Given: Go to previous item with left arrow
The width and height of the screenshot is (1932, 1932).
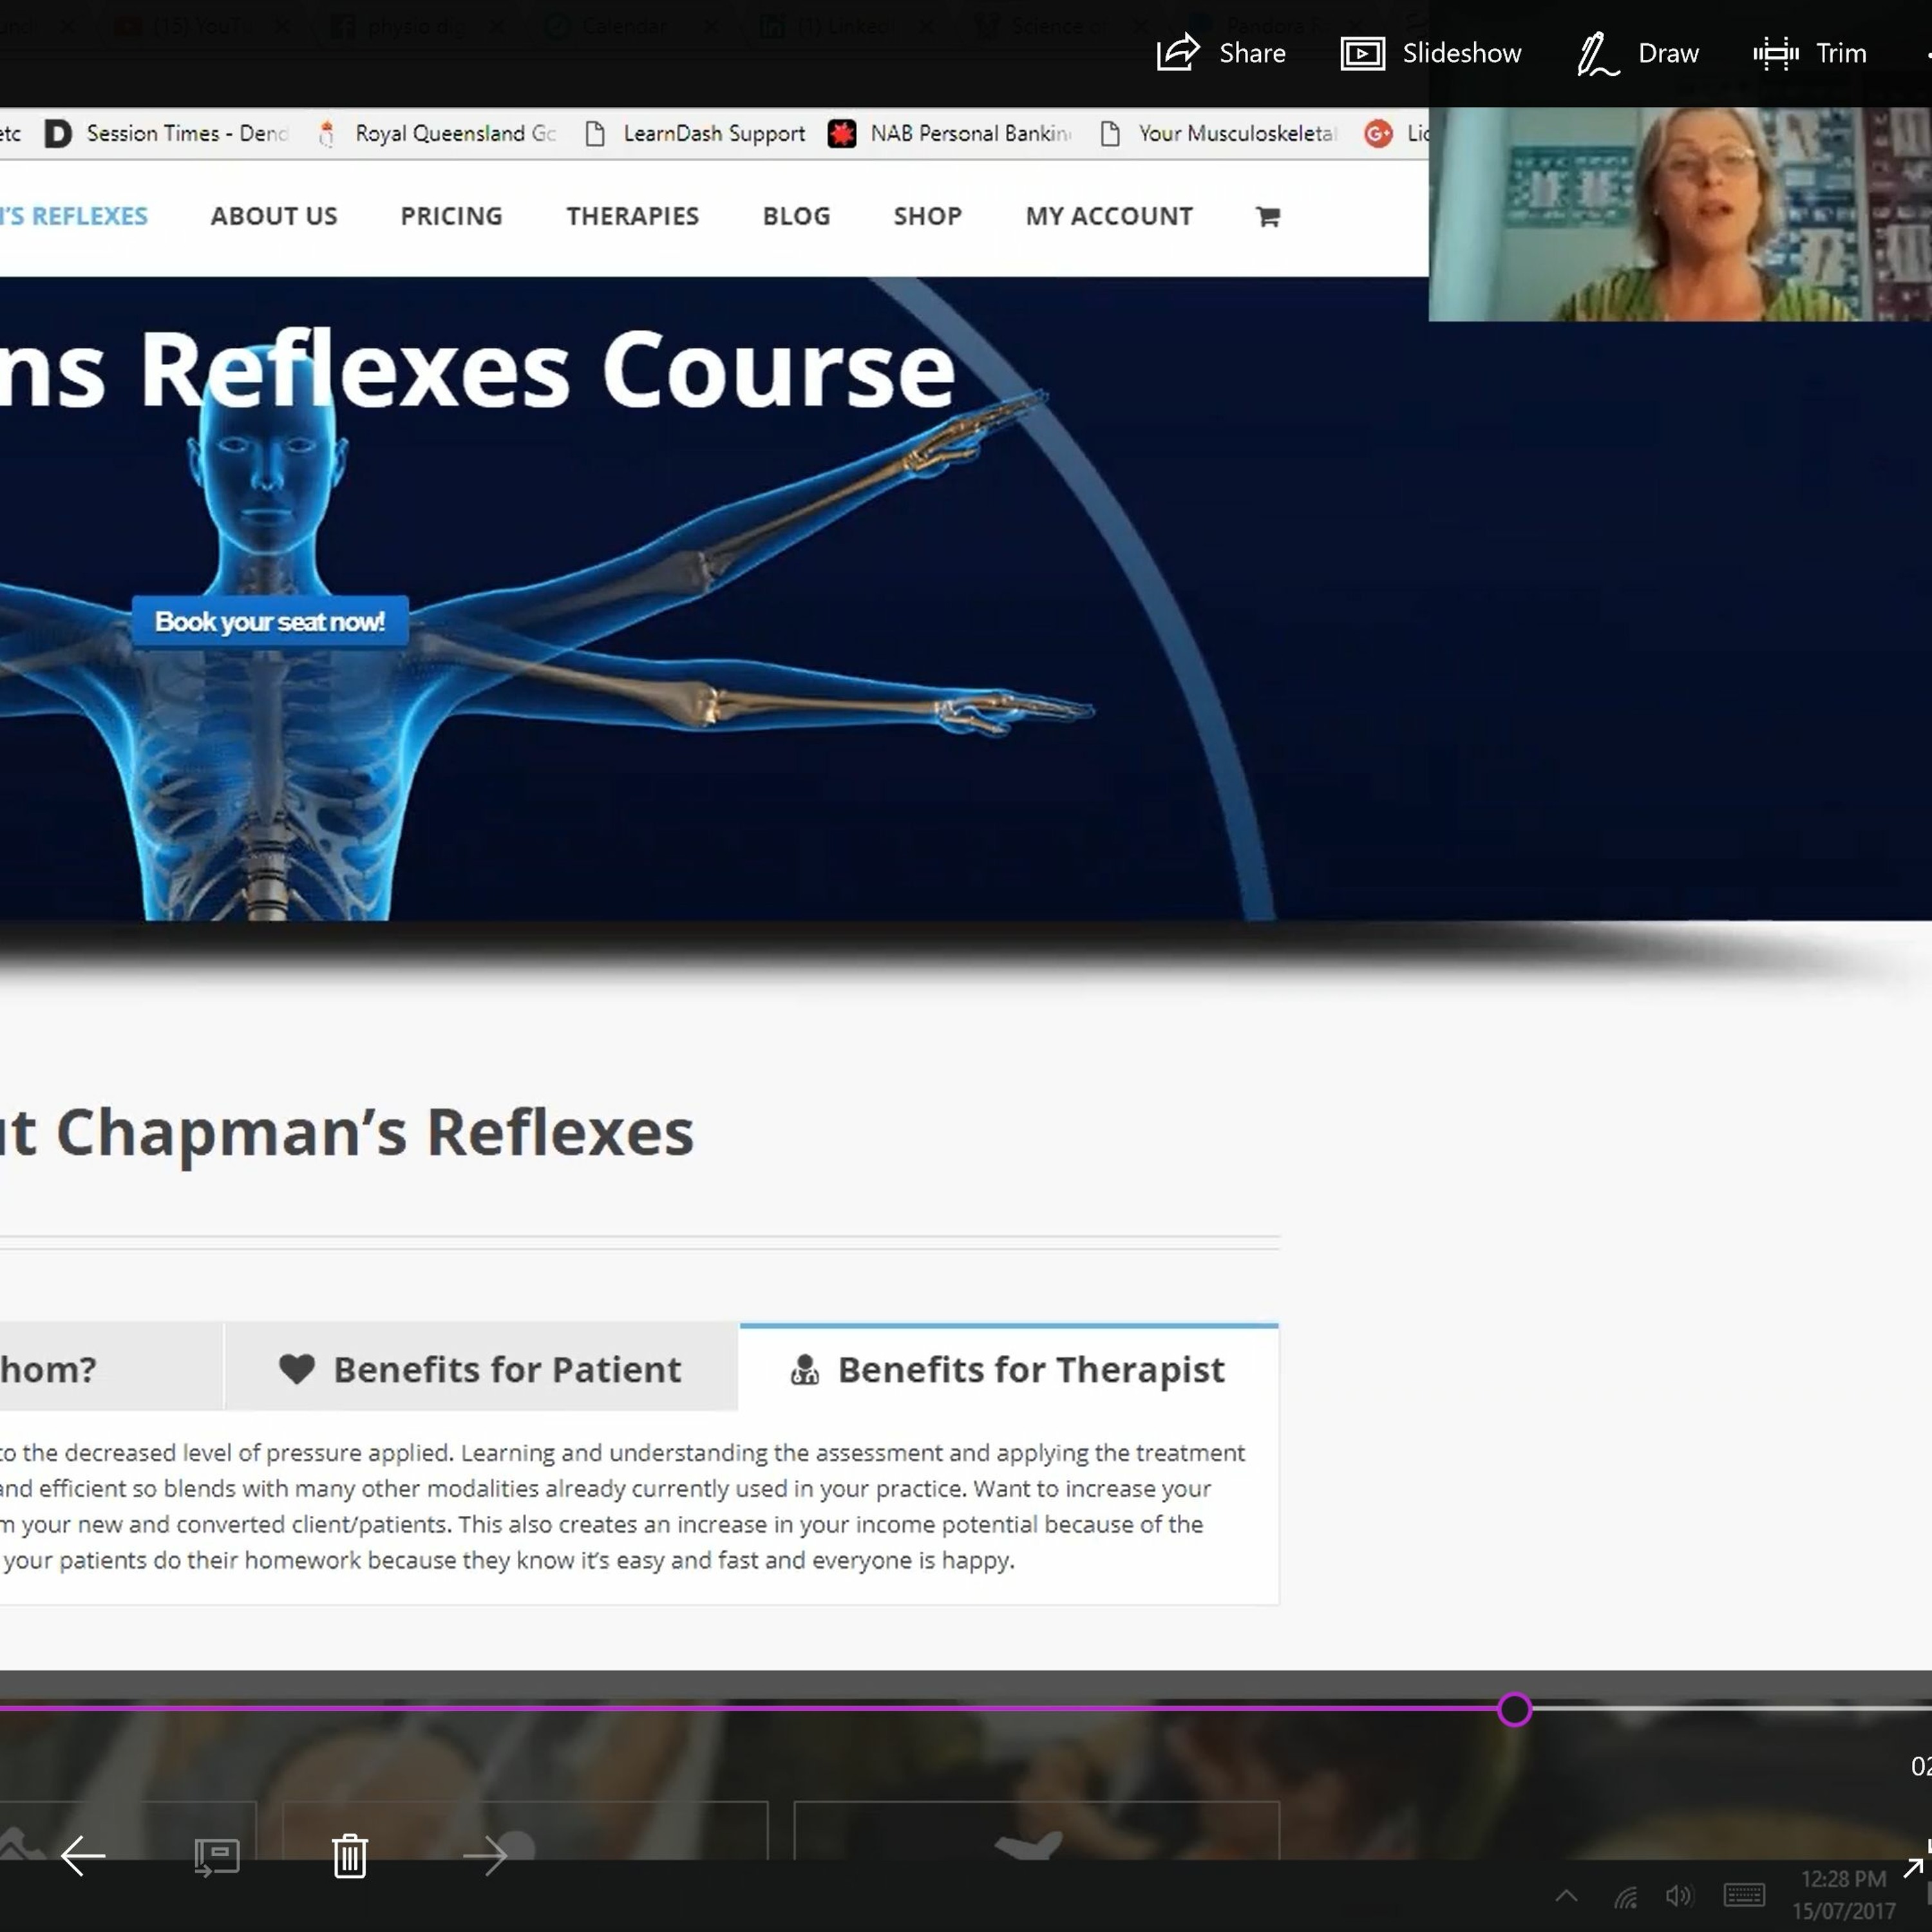Looking at the screenshot, I should [83, 1856].
